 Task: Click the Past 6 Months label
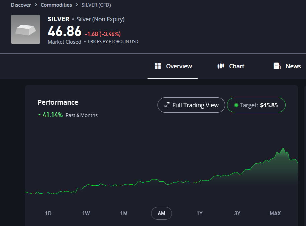82,115
